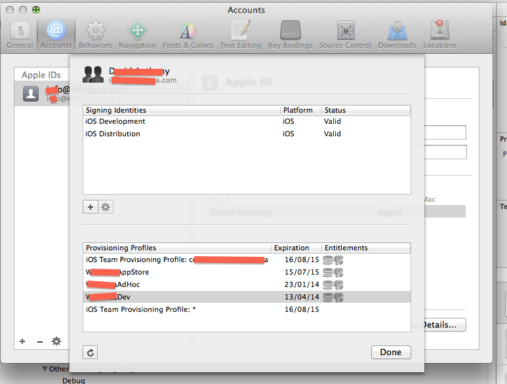This screenshot has width=507, height=384.
Task: Open the Locations preferences pane
Action: (439, 35)
